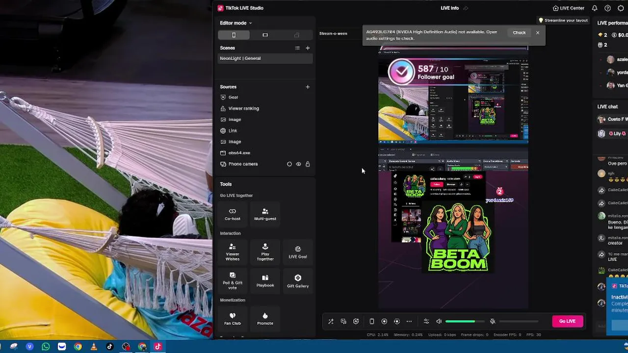Click the Go LIVE button

coord(567,321)
